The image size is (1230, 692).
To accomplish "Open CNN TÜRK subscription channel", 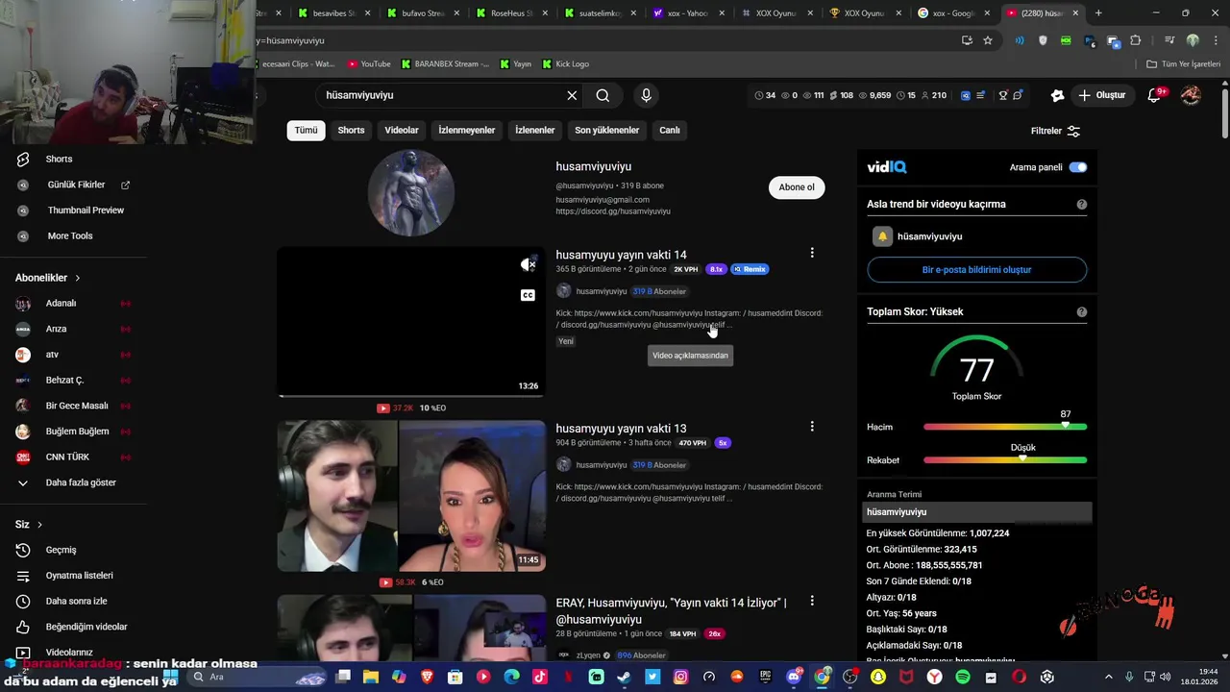I will click(67, 457).
